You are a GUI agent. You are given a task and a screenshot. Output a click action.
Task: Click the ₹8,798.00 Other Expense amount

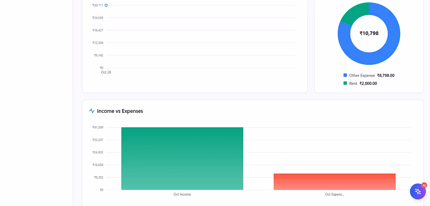pos(386,76)
